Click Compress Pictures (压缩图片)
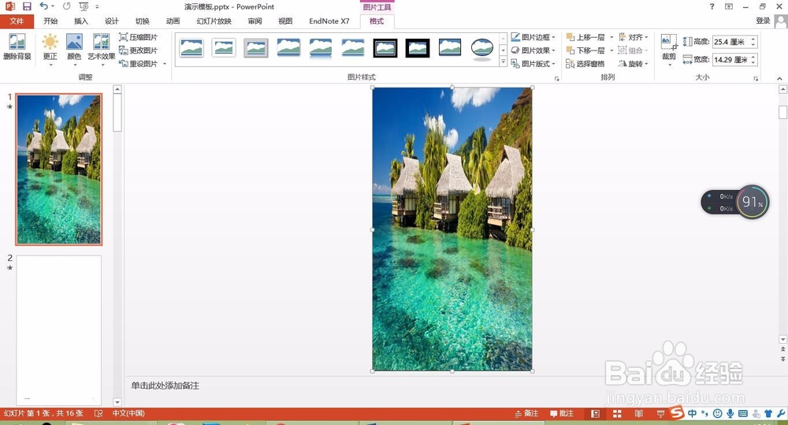The image size is (788, 425). coord(138,37)
